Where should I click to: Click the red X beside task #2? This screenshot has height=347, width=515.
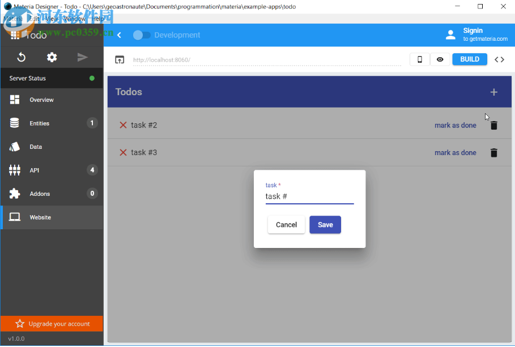[123, 125]
